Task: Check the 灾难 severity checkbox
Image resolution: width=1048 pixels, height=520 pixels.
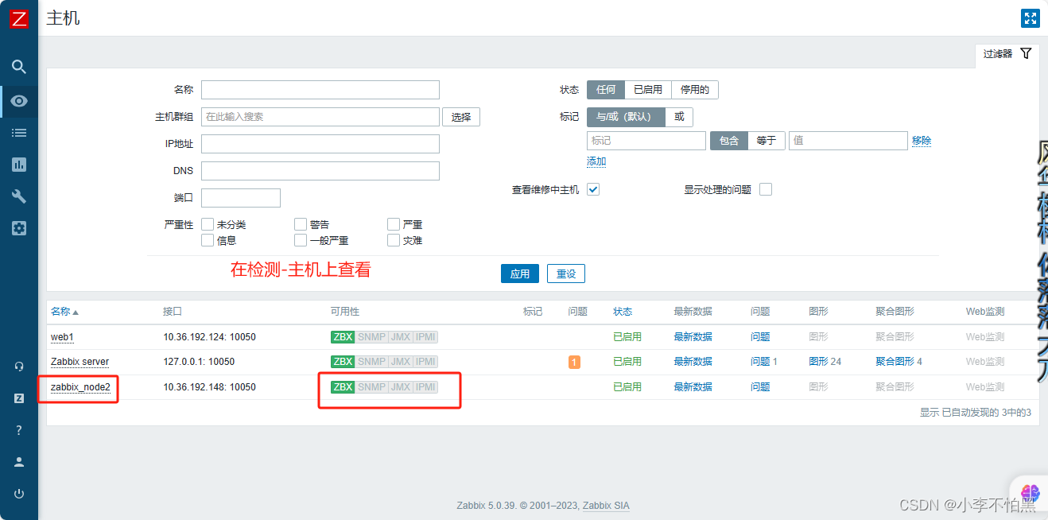Action: coord(394,240)
